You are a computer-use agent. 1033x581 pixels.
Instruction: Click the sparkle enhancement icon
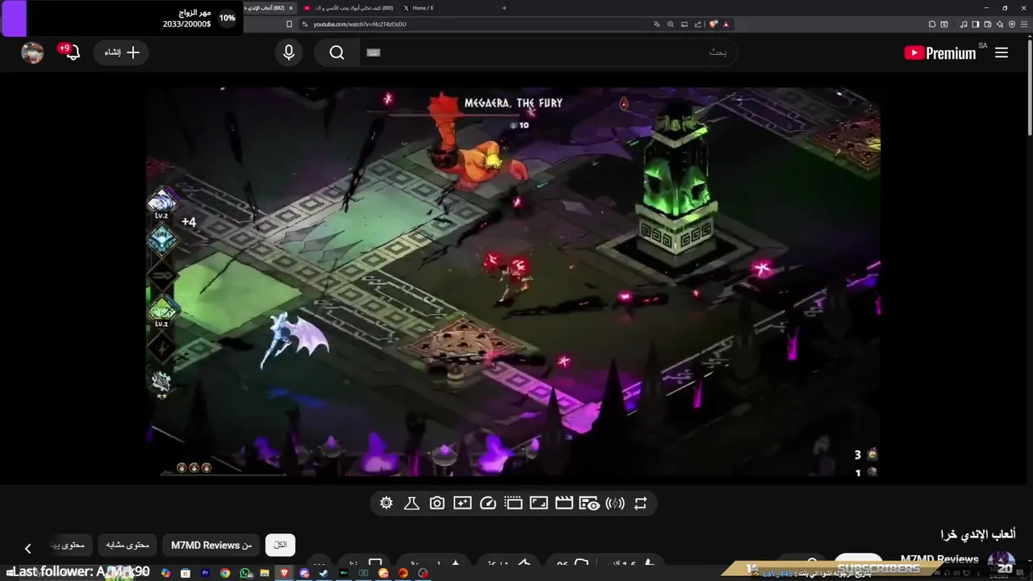(462, 503)
